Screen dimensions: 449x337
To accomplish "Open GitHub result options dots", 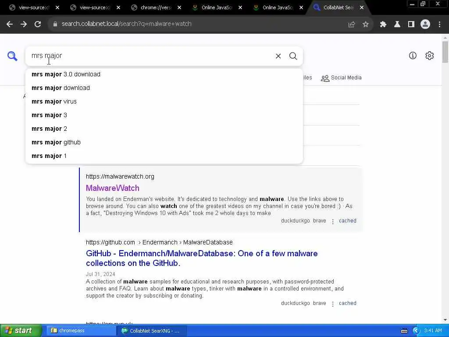I will [333, 304].
